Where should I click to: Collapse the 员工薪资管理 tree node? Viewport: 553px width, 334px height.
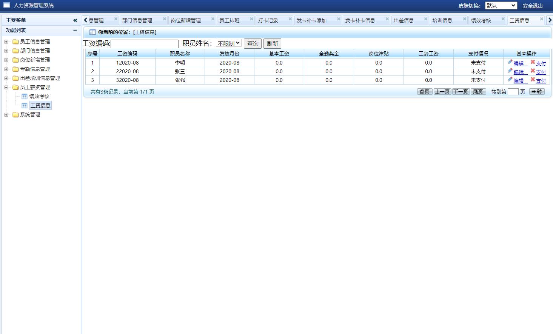(x=6, y=87)
